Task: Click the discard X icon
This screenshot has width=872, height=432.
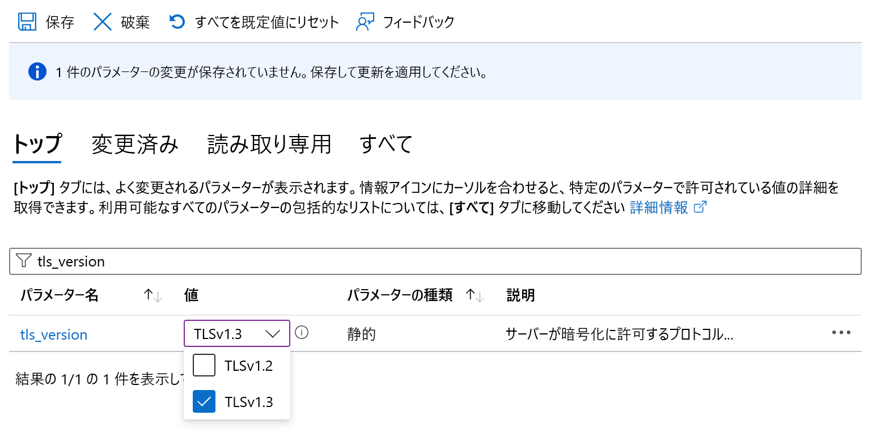Action: [103, 22]
